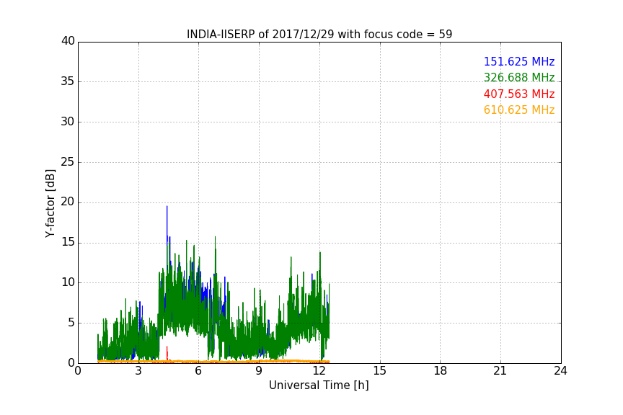Click the x-axis tick value 15
Viewport: 623px width, 415px height.
tap(379, 371)
